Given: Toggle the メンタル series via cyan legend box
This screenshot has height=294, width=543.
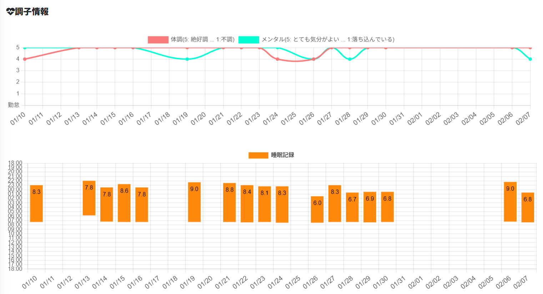Looking at the screenshot, I should [248, 40].
